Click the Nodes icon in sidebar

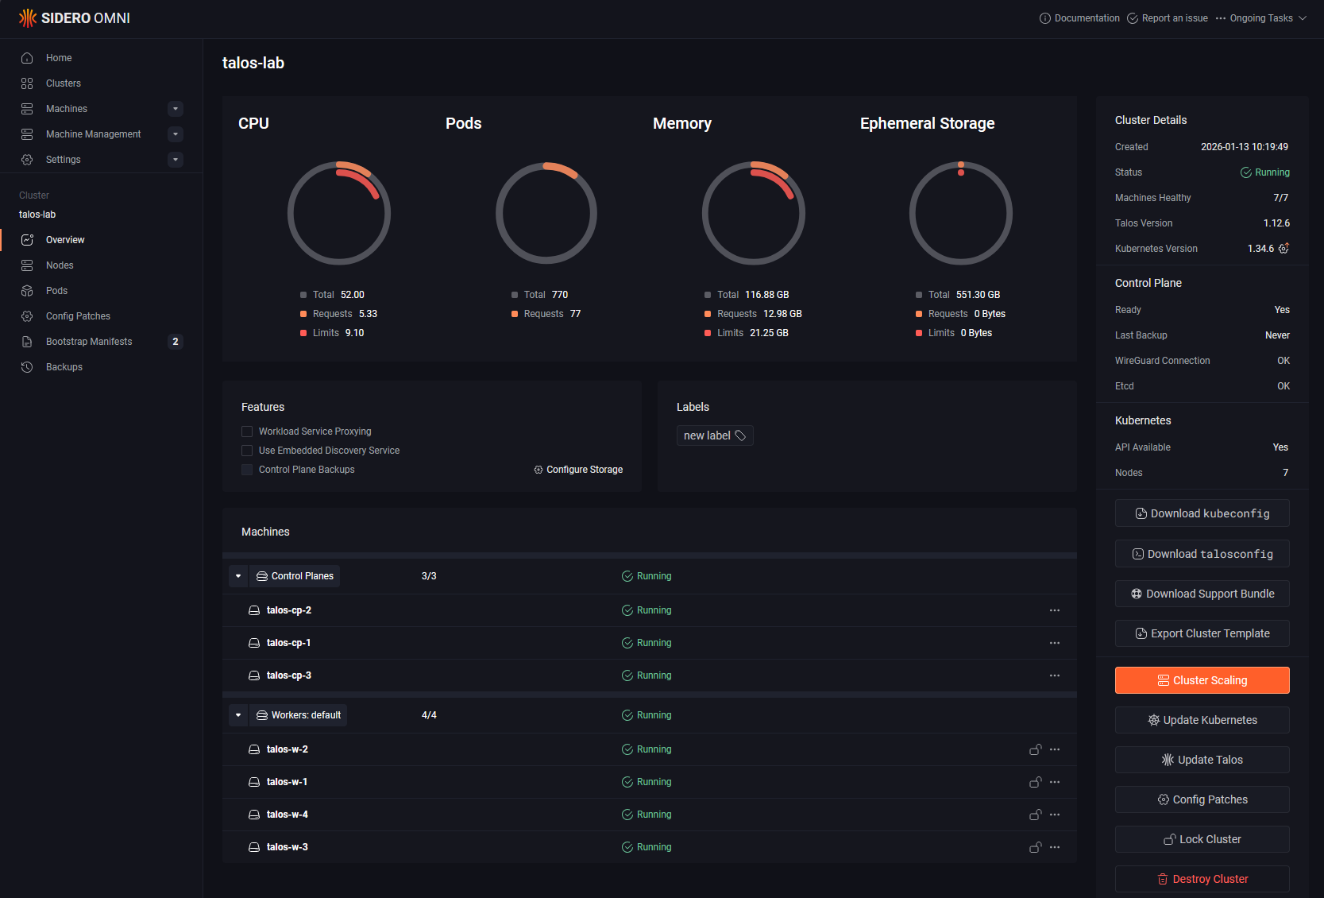(27, 265)
